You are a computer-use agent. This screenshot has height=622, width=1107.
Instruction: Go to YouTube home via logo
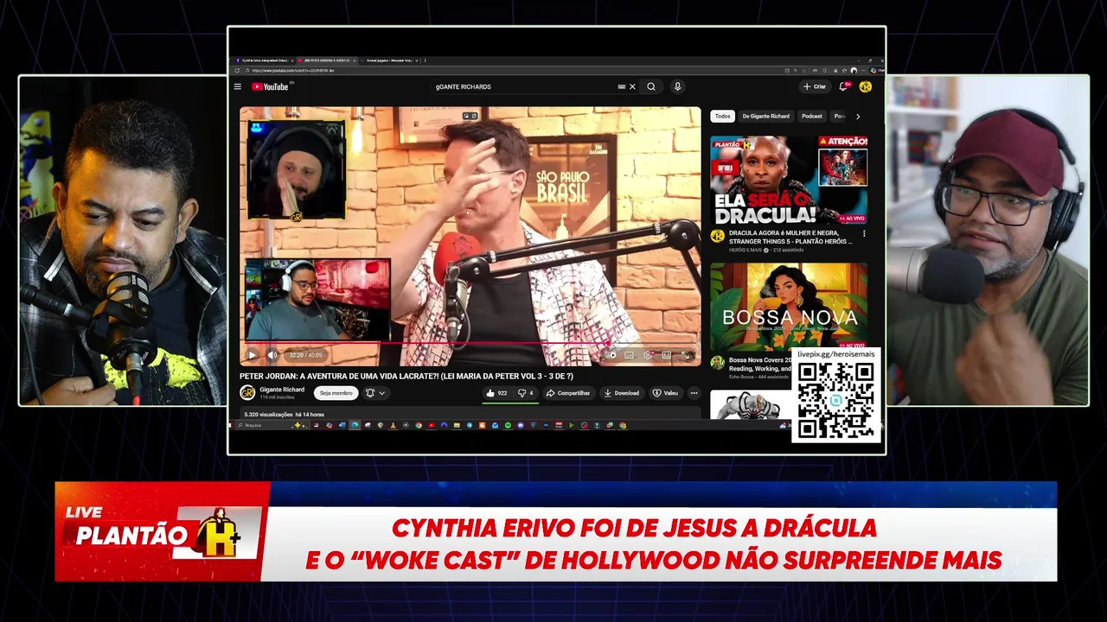coord(271,86)
